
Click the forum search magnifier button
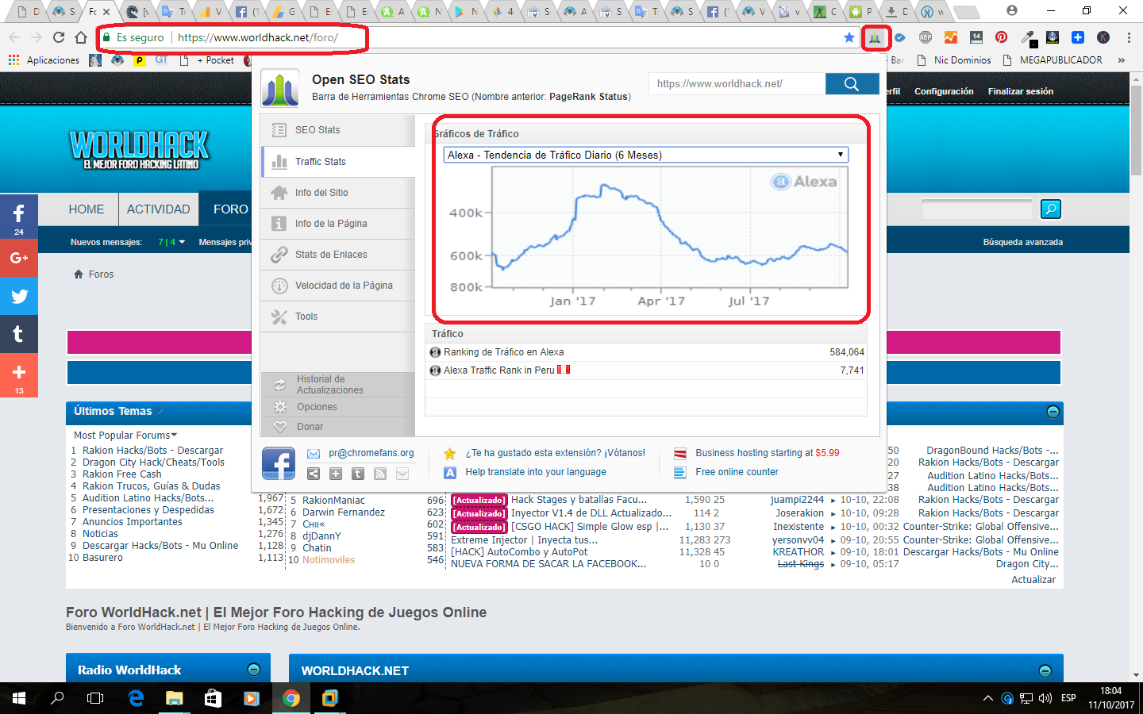point(1051,209)
